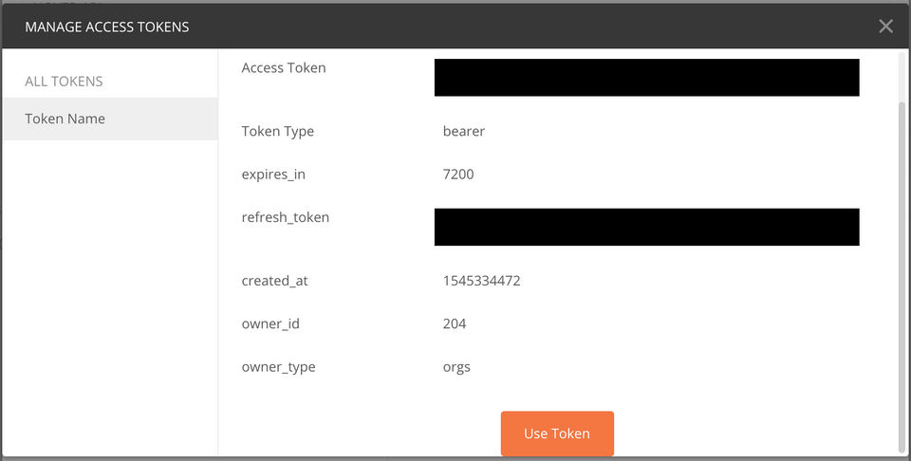Select the expires_in value 7200
Screen dimensions: 911x461
[458, 175]
